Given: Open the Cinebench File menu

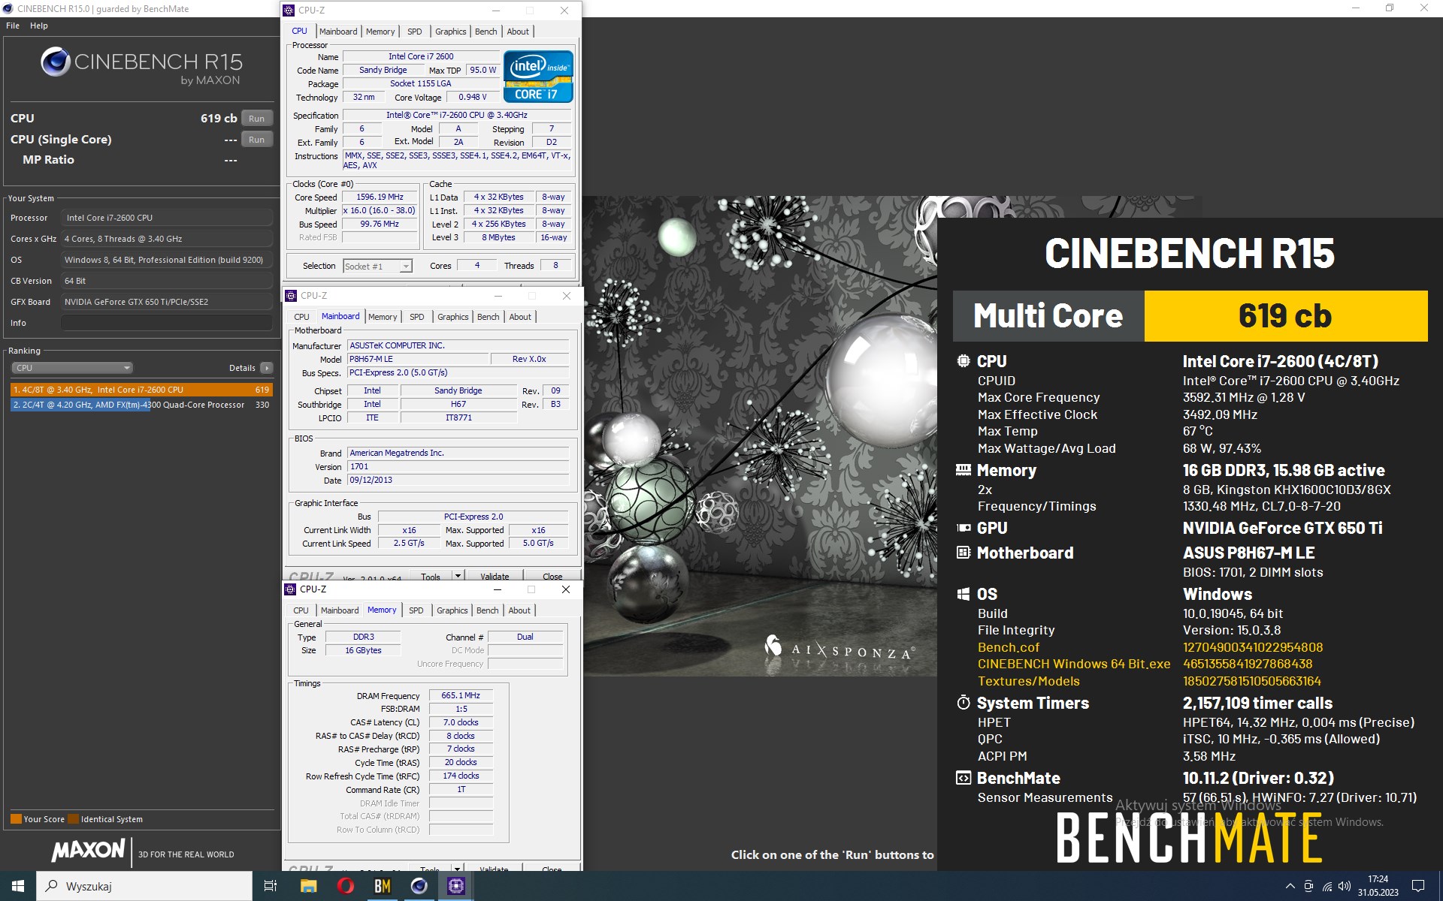Looking at the screenshot, I should pos(13,26).
